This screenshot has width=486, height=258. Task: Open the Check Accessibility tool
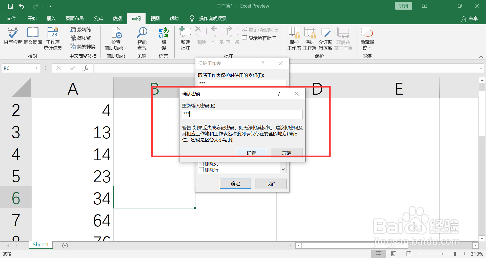[x=116, y=38]
